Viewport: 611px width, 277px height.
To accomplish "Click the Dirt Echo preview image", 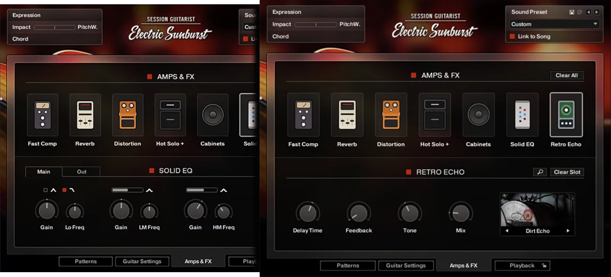I will point(537,210).
